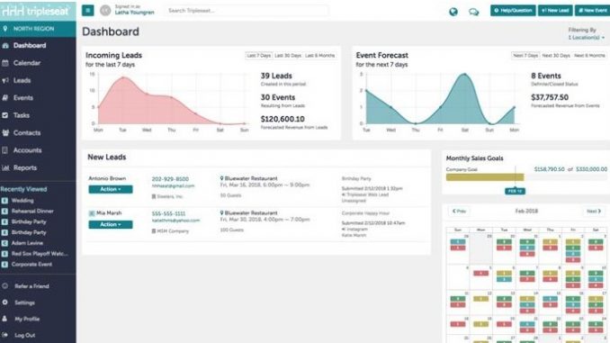The height and width of the screenshot is (343, 610).
Task: Click the Refer a Friend link
Action: pyautogui.click(x=31, y=286)
